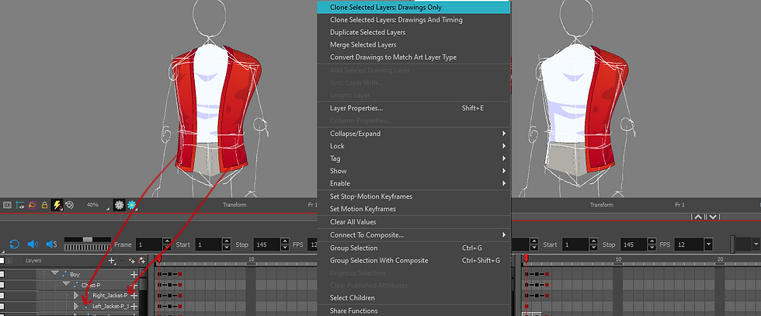761x316 pixels.
Task: Click the reset rotation icon
Action: click(69, 205)
